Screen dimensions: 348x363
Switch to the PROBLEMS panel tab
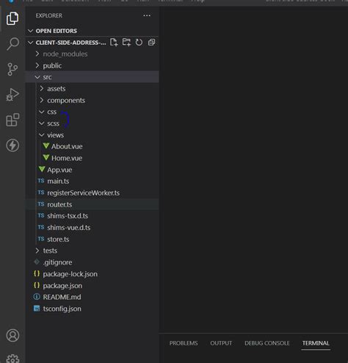click(184, 343)
